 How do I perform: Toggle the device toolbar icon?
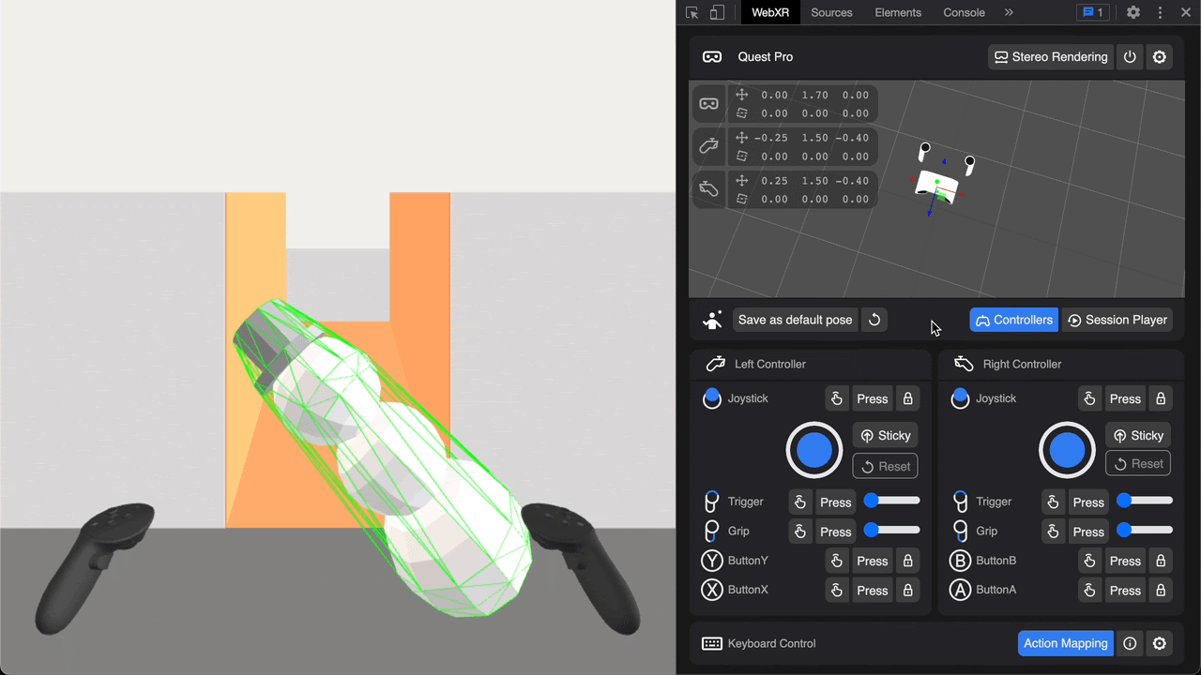coord(717,13)
